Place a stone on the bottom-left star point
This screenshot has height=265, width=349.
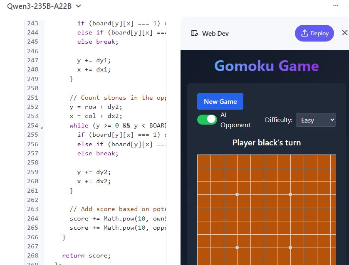point(237,247)
